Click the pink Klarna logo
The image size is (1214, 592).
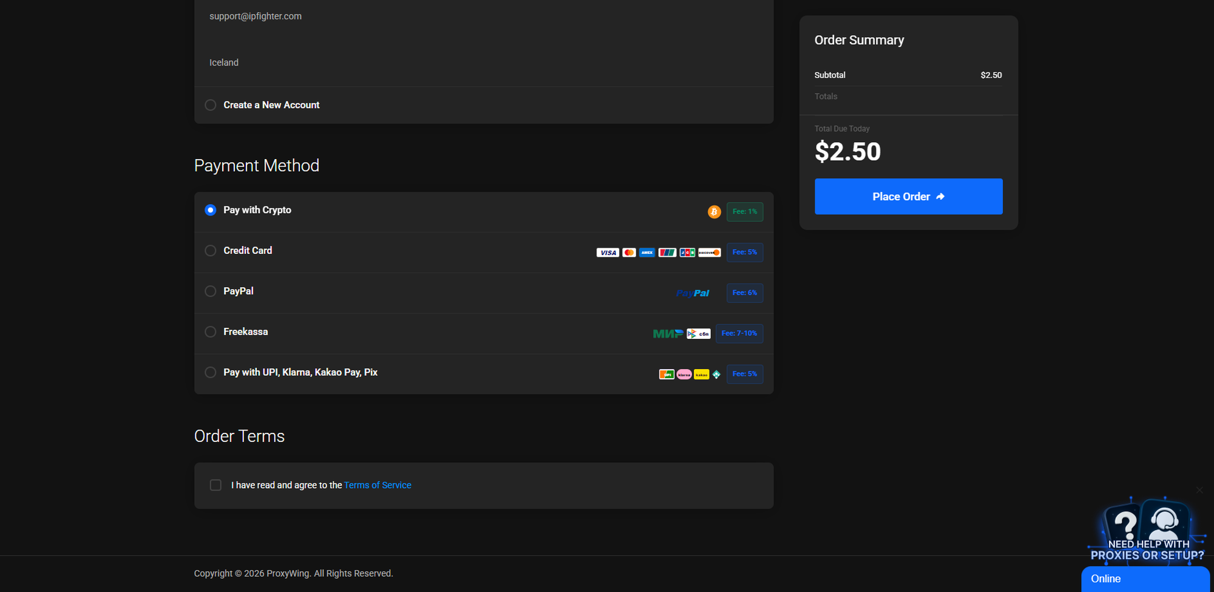point(684,375)
